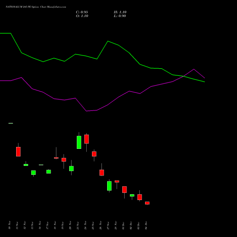
Task: Click the red candle above 26 Nov
Action: [x=102, y=173]
